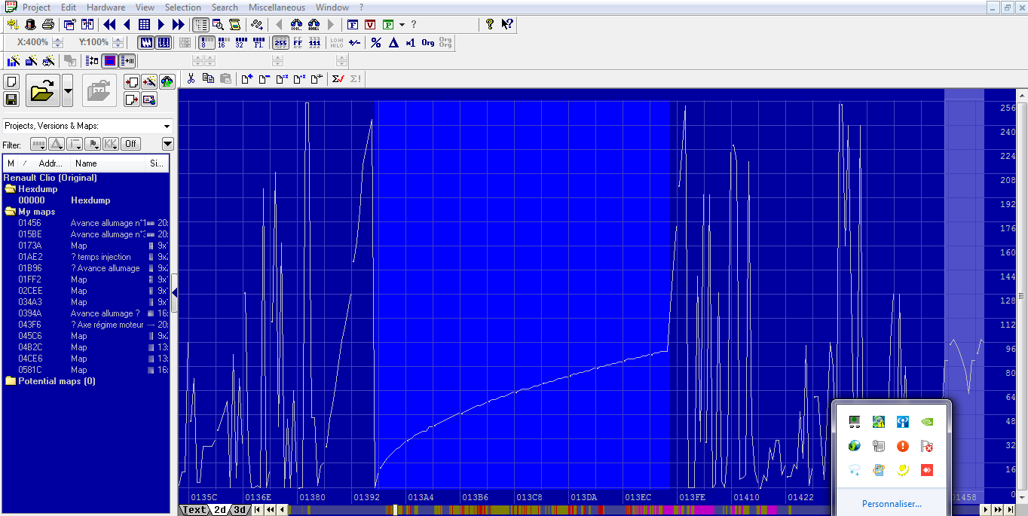The height and width of the screenshot is (516, 1028).
Task: Open dropdown arrow beside the open folder button
Action: (x=68, y=91)
